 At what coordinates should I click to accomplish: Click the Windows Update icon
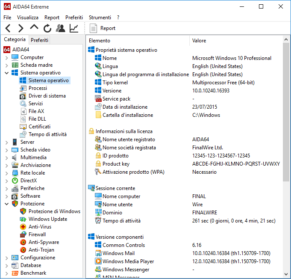(x=23, y=220)
